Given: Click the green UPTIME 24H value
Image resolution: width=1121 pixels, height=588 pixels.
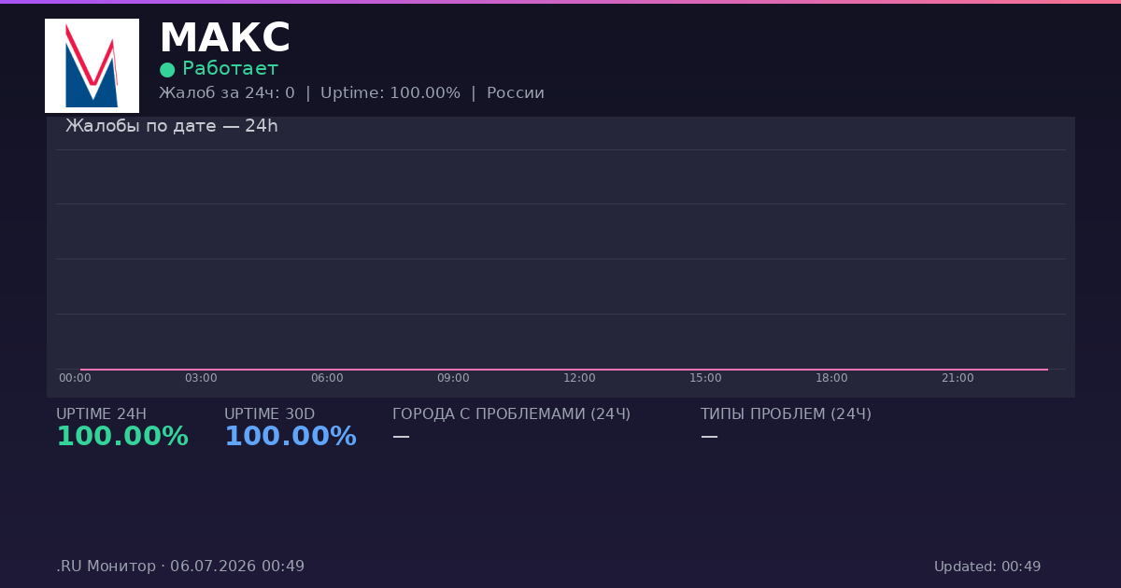Looking at the screenshot, I should pyautogui.click(x=122, y=437).
